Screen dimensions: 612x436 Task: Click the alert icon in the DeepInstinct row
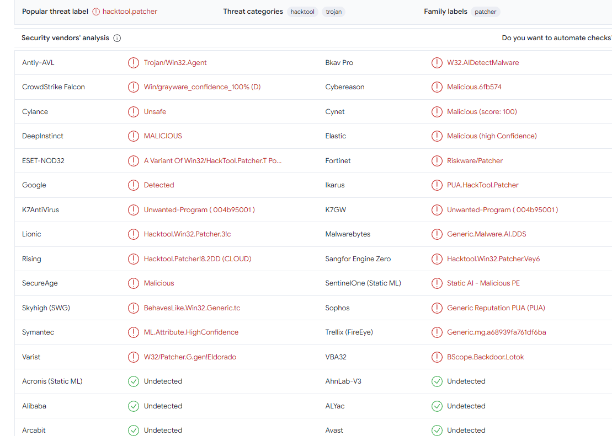tap(134, 136)
